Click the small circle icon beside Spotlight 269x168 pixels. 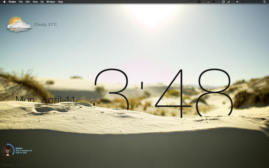point(259,2)
